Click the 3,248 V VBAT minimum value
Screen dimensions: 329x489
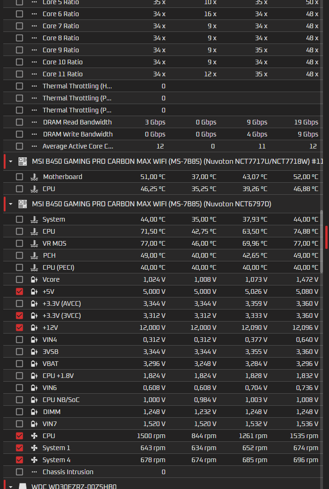[205, 364]
